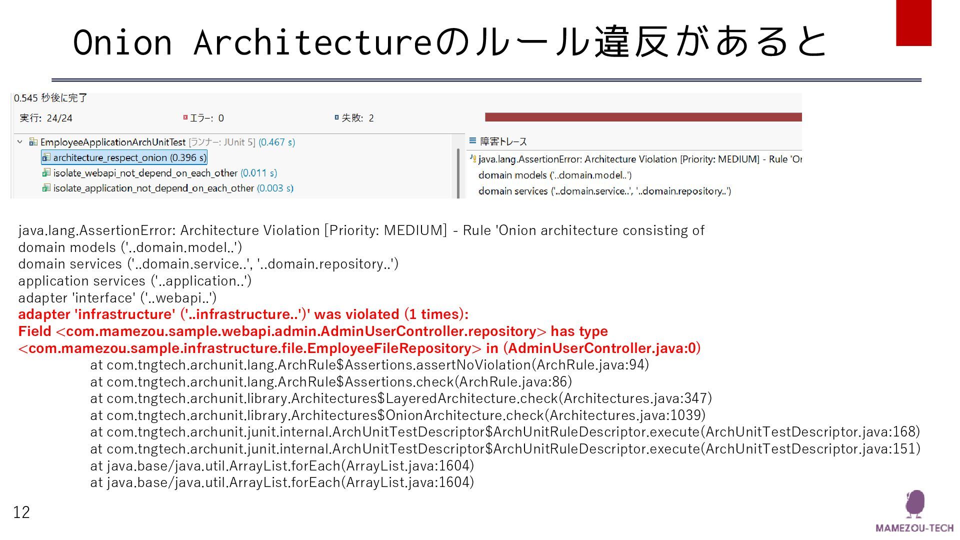960x540 pixels.
Task: Click the red test progress bar
Action: pos(643,117)
